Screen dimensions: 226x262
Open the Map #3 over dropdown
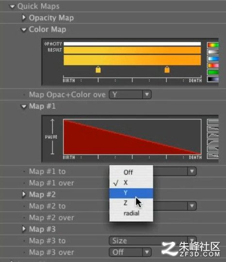point(130,252)
